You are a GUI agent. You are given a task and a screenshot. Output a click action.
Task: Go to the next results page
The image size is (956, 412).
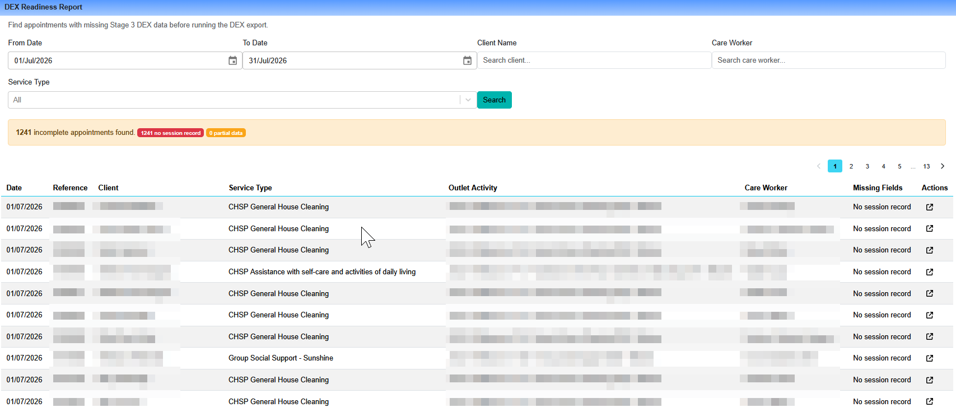(x=943, y=166)
